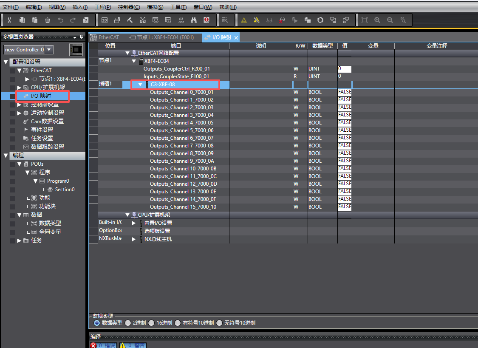Click the Cut scissors icon in toolbar

point(9,20)
